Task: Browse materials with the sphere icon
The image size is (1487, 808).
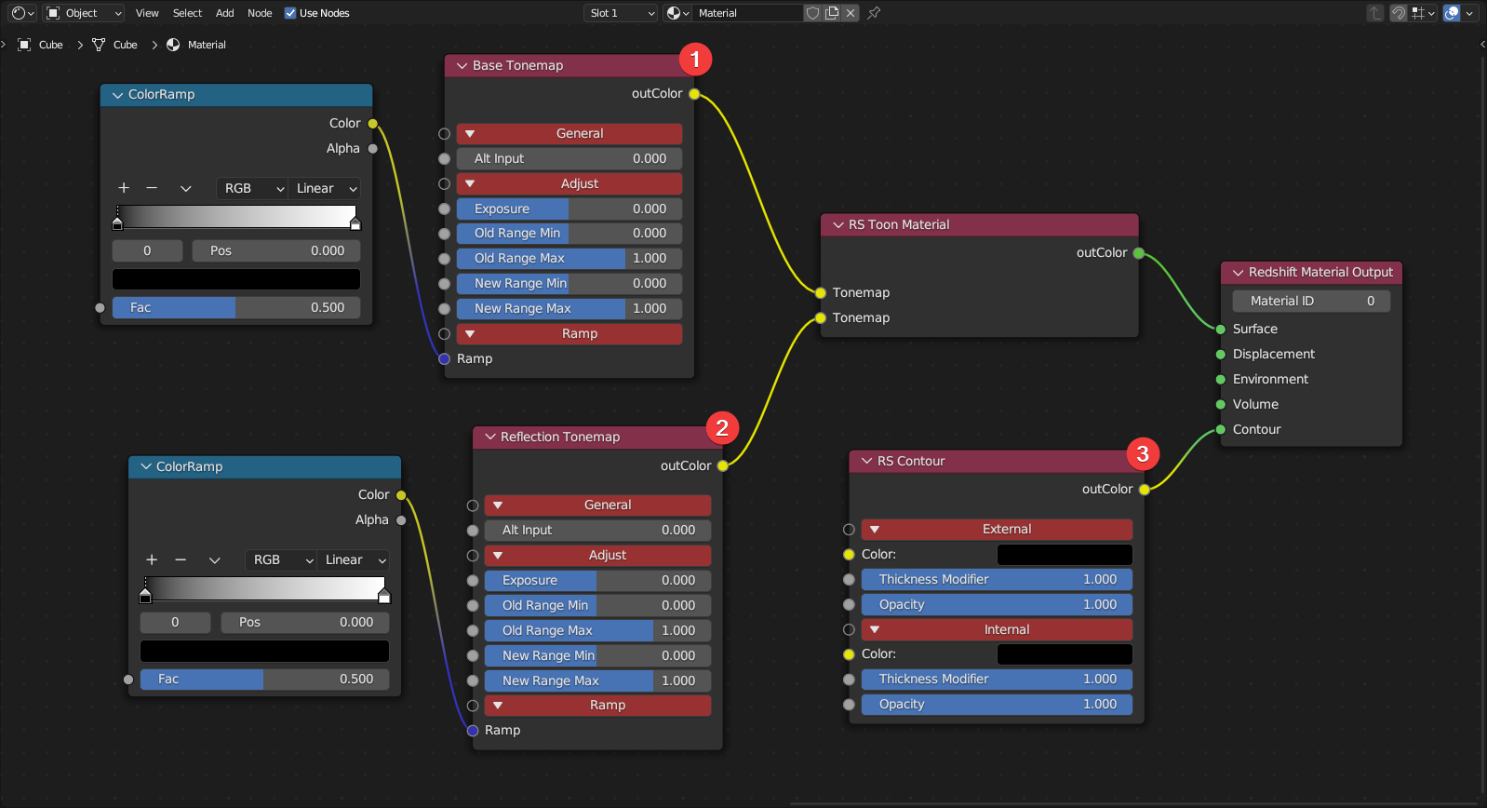Action: (x=677, y=13)
